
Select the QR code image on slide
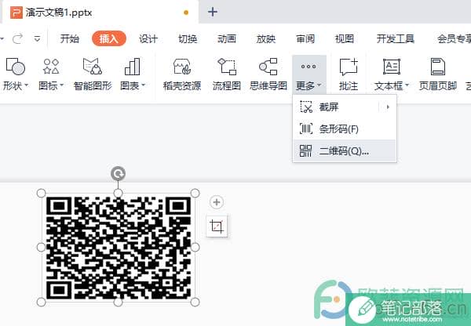click(119, 248)
